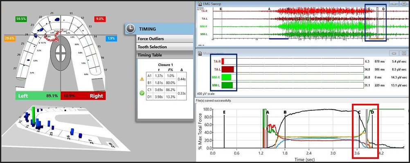Click tooth 11 label on the arch
410x163 pixels.
click(x=71, y=13)
